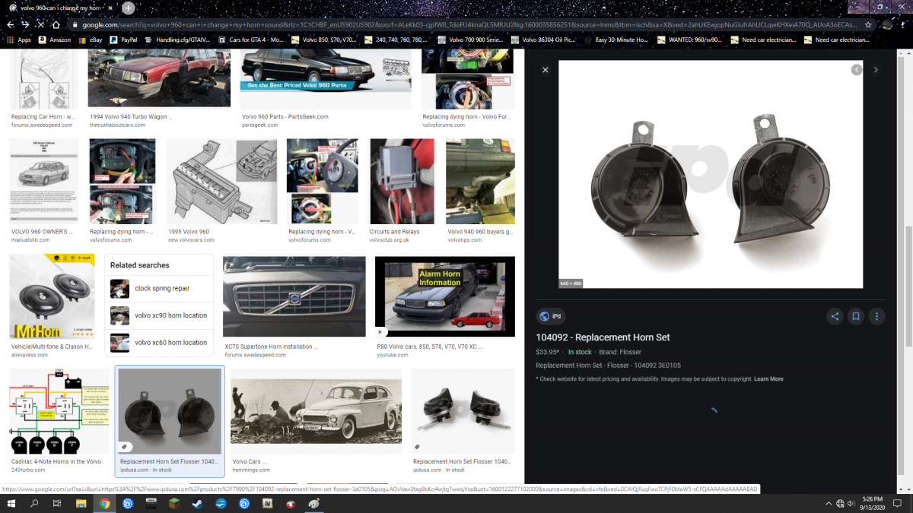Save the horn image to Collections
The width and height of the screenshot is (913, 513).
coord(855,317)
